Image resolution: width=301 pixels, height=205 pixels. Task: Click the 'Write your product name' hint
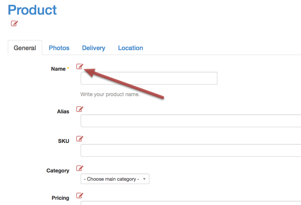tap(110, 94)
